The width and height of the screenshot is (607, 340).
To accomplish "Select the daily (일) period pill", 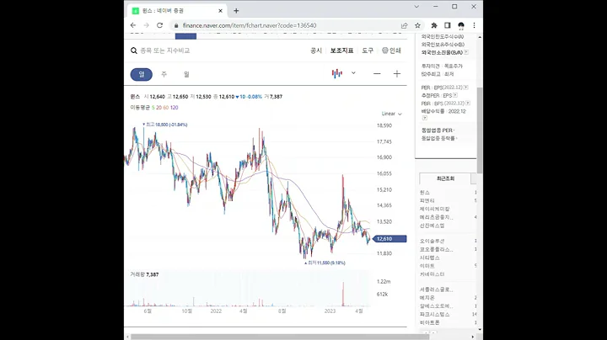I will tap(142, 74).
